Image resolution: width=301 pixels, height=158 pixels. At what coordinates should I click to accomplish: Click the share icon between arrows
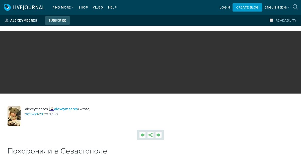point(150,135)
